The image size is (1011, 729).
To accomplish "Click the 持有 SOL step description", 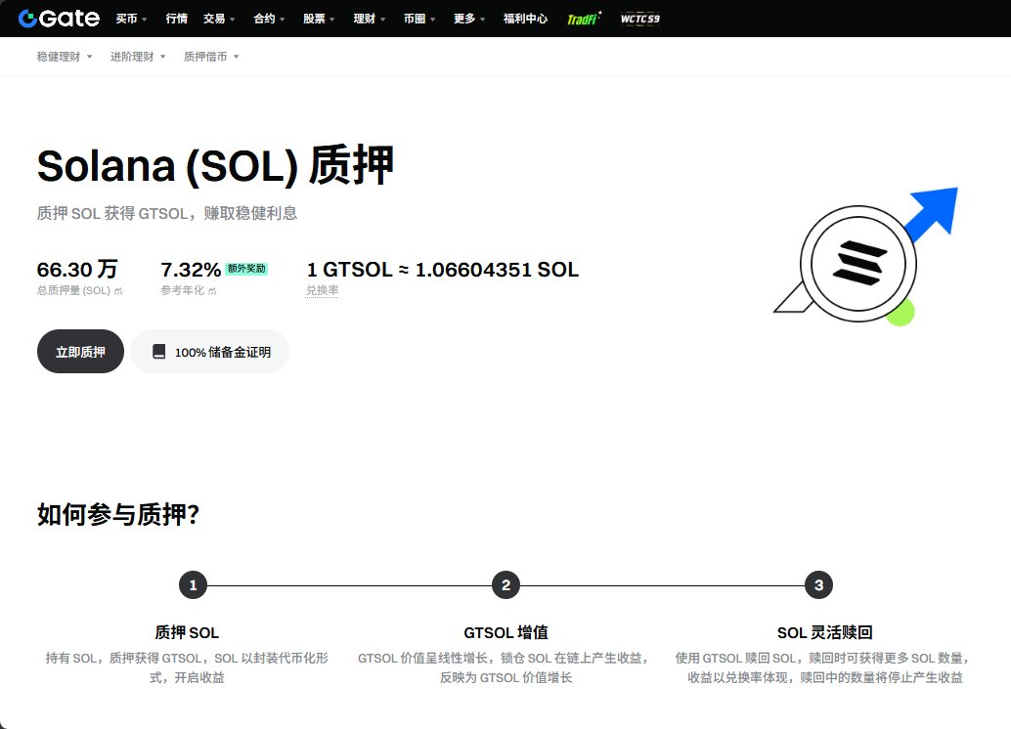I will pyautogui.click(x=187, y=667).
